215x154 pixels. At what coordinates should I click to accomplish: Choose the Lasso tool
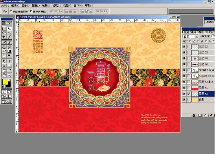[x=4, y=33]
